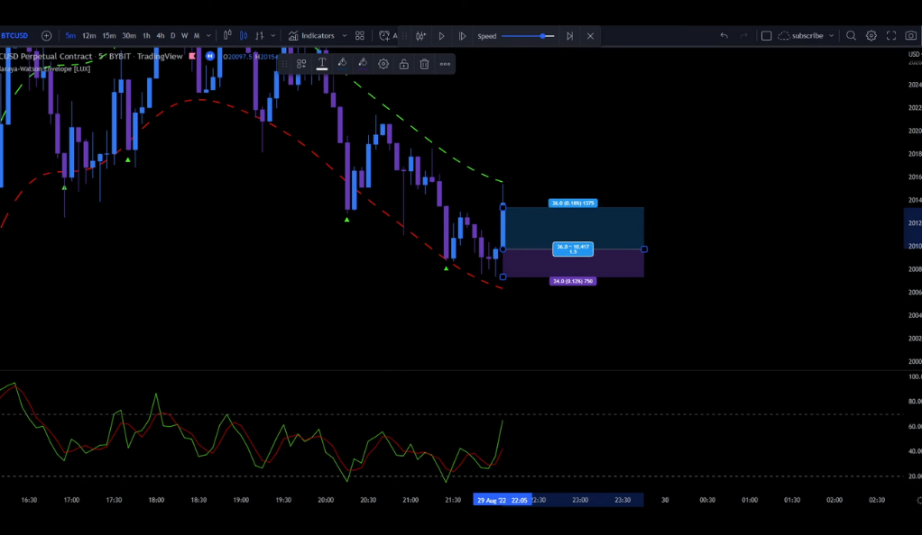Image resolution: width=922 pixels, height=535 pixels.
Task: Step replay forward one bar
Action: pos(462,36)
